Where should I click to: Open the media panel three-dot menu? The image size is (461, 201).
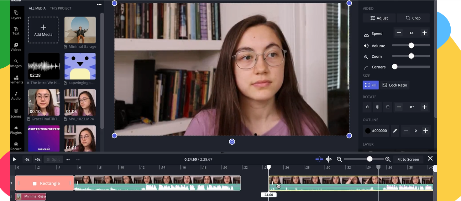click(99, 5)
